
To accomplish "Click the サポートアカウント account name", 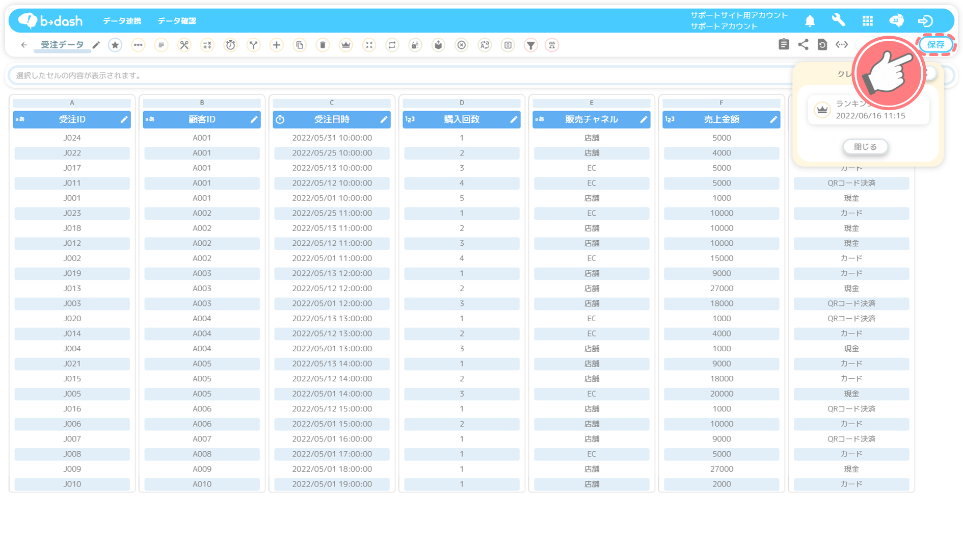I will coord(724,26).
